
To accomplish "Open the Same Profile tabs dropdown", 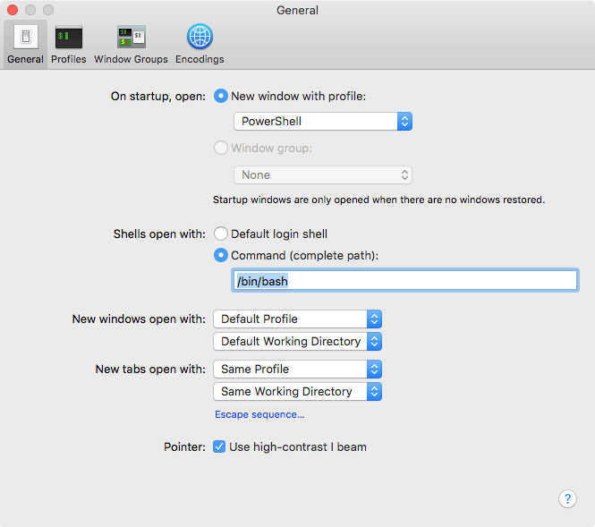I will click(297, 370).
